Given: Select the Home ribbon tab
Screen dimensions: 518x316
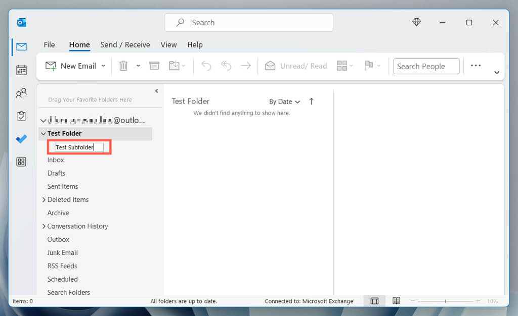Looking at the screenshot, I should click(x=79, y=45).
